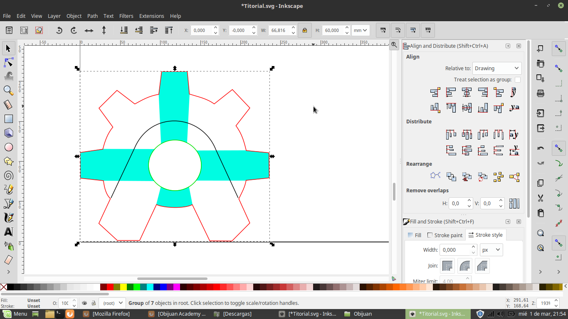The width and height of the screenshot is (568, 319).
Task: Enable Treat selection as group checkbox
Action: point(517,80)
